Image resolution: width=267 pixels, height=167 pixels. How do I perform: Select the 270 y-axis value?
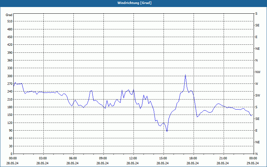(10, 84)
